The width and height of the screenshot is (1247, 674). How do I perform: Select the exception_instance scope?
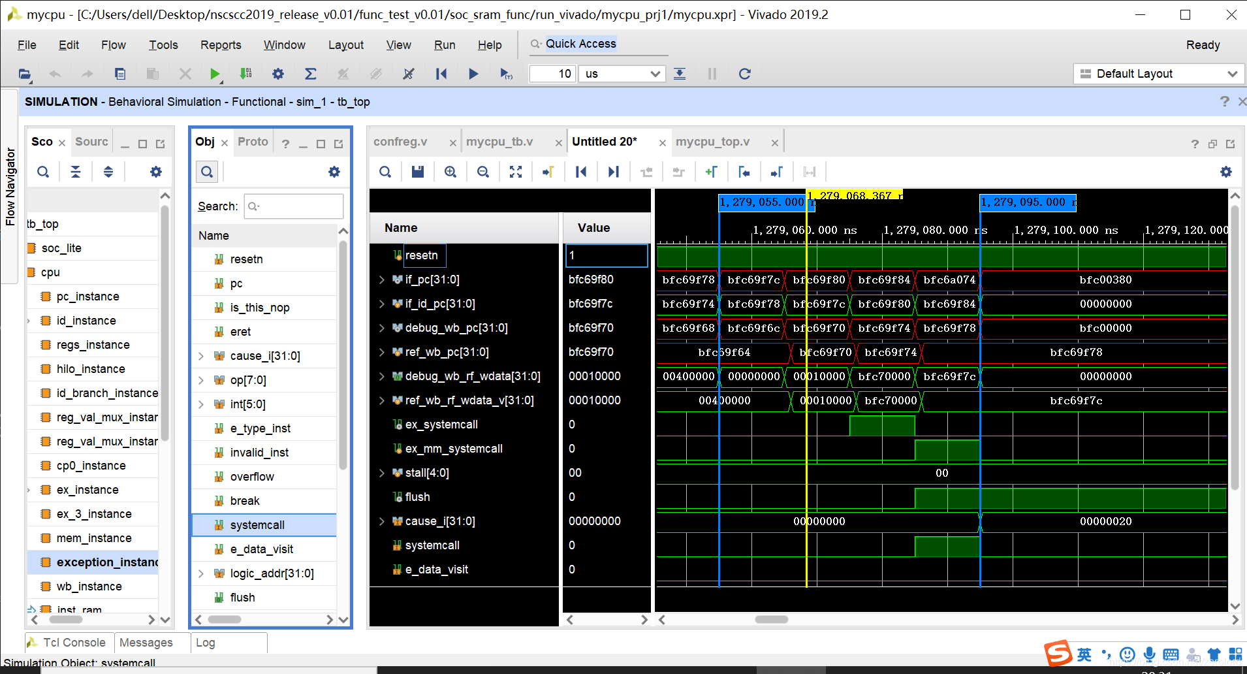point(93,562)
